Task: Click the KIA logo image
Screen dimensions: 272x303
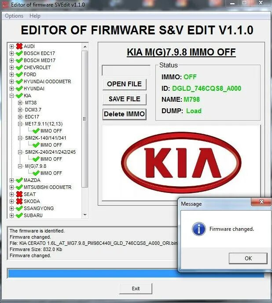Action: point(181,163)
